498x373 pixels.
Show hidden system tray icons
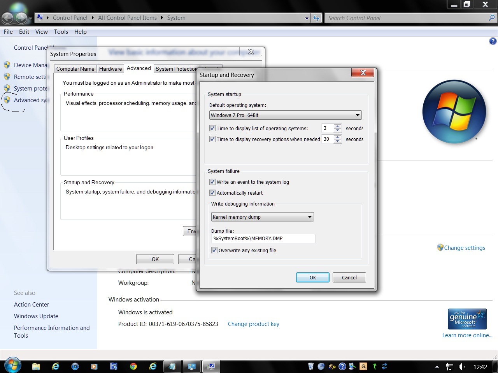[437, 366]
